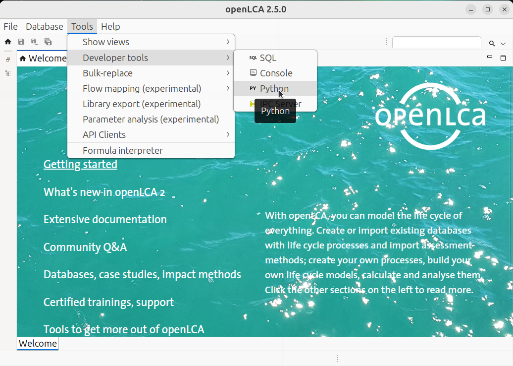Open the Getting started link
The image size is (513, 366).
coord(80,164)
